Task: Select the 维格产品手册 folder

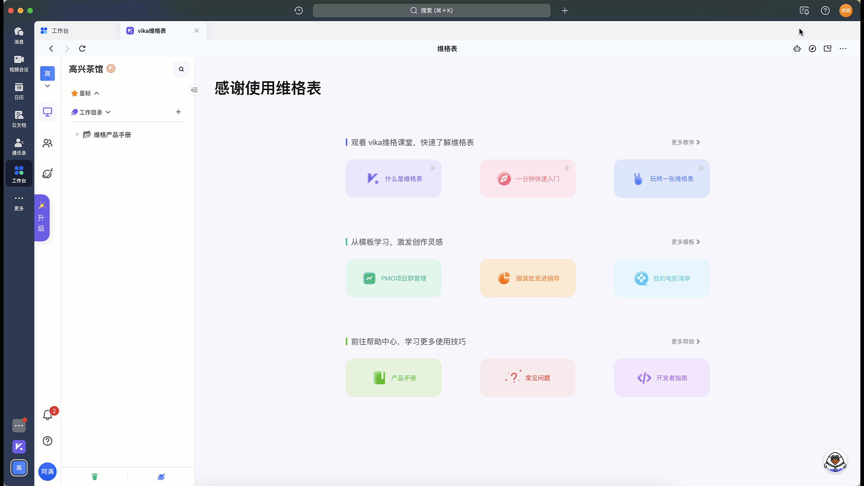Action: click(112, 135)
